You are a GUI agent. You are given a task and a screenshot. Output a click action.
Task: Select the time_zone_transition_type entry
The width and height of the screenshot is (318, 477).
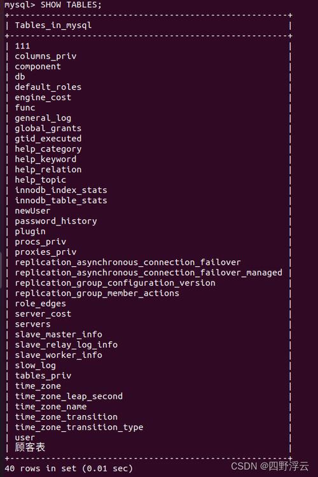point(79,427)
